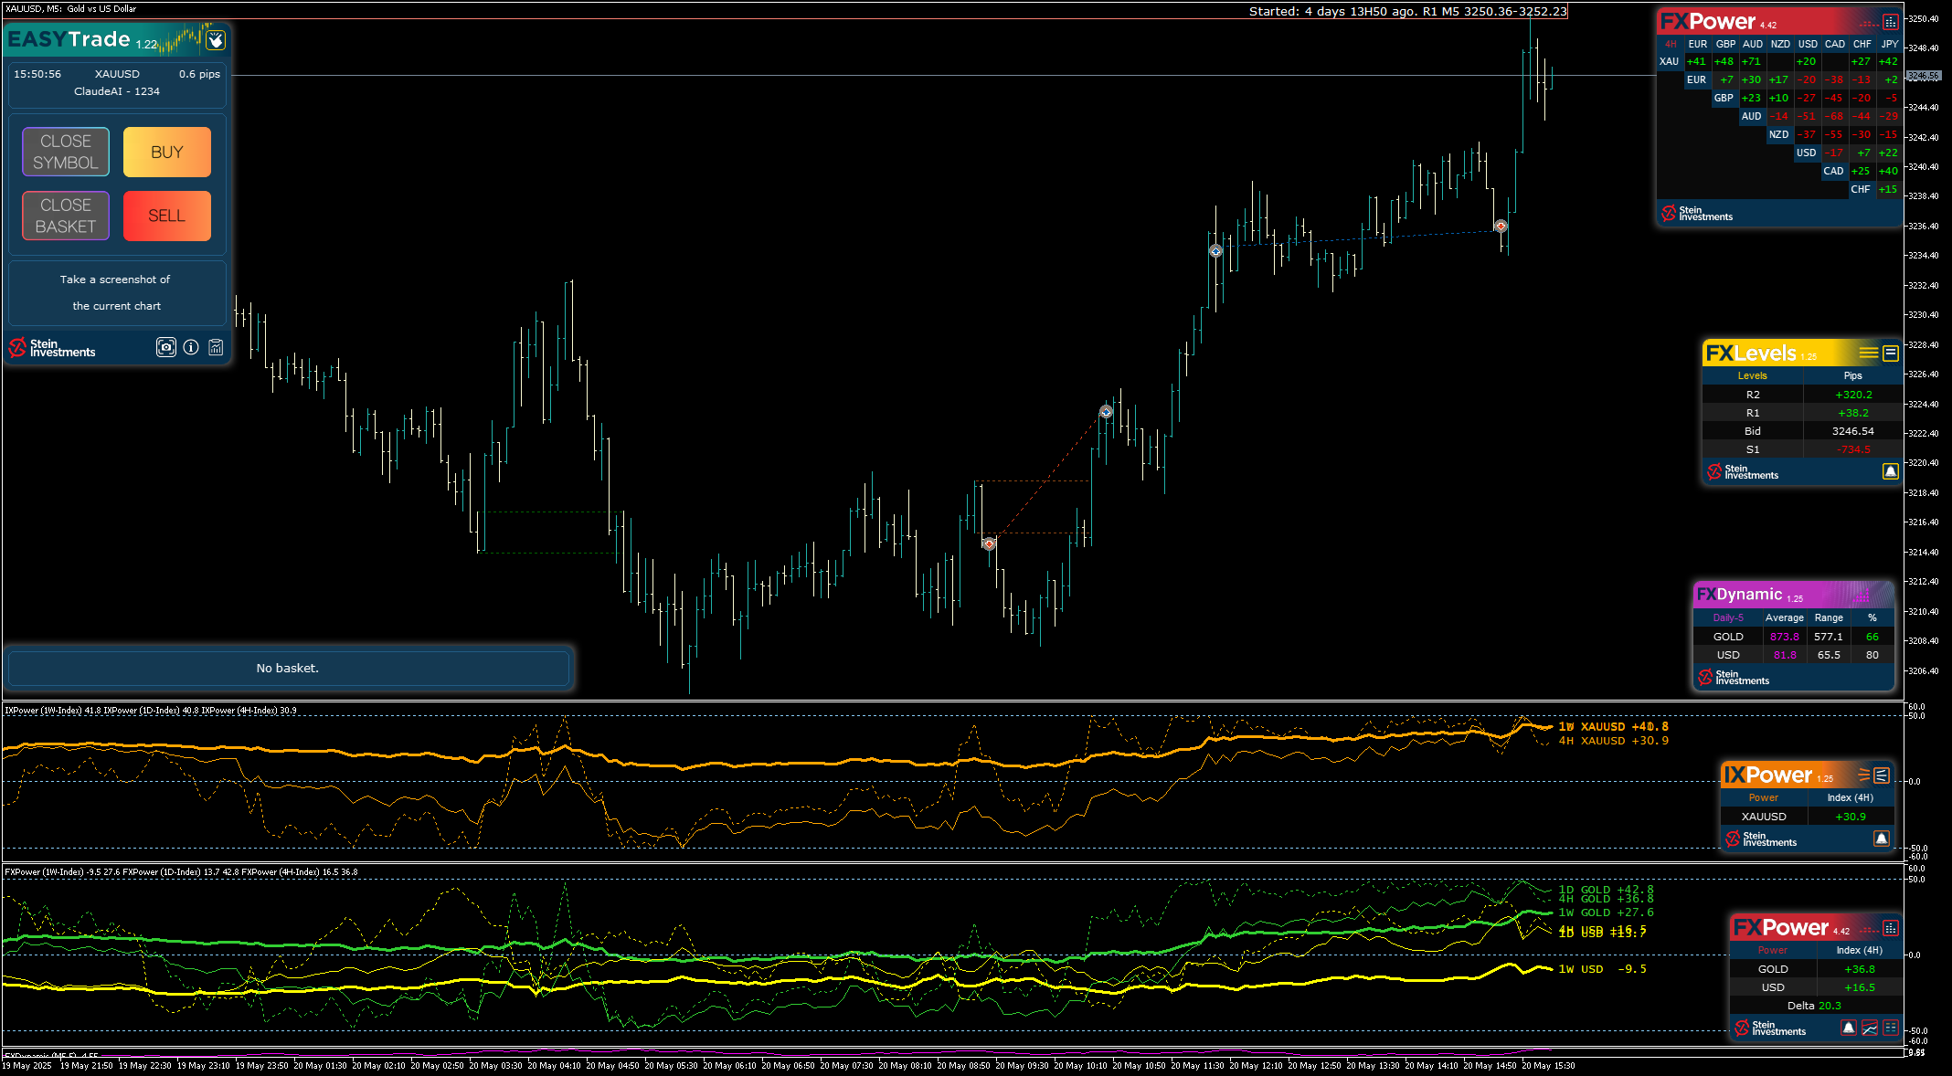Open EASYTrade statistics clipboard icon

pos(216,347)
